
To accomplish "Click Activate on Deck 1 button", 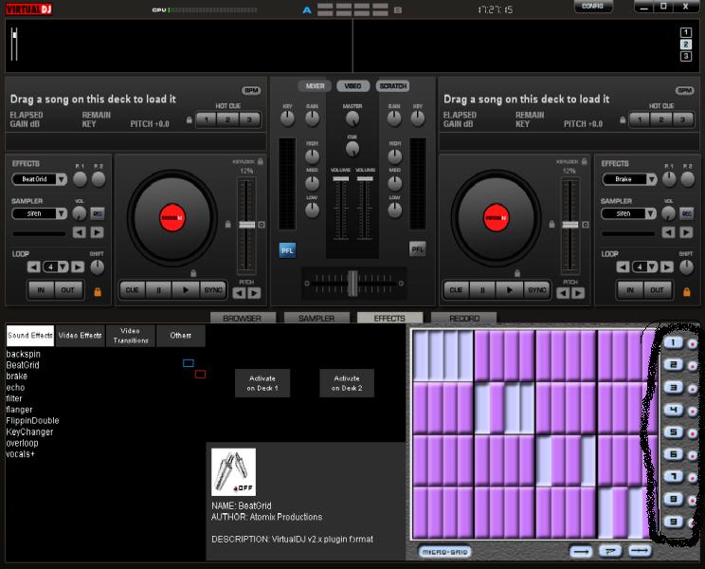I will tap(262, 382).
